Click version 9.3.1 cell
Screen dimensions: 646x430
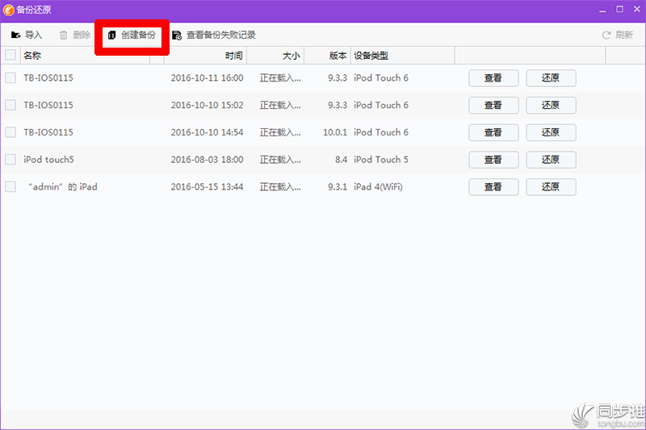coord(338,186)
